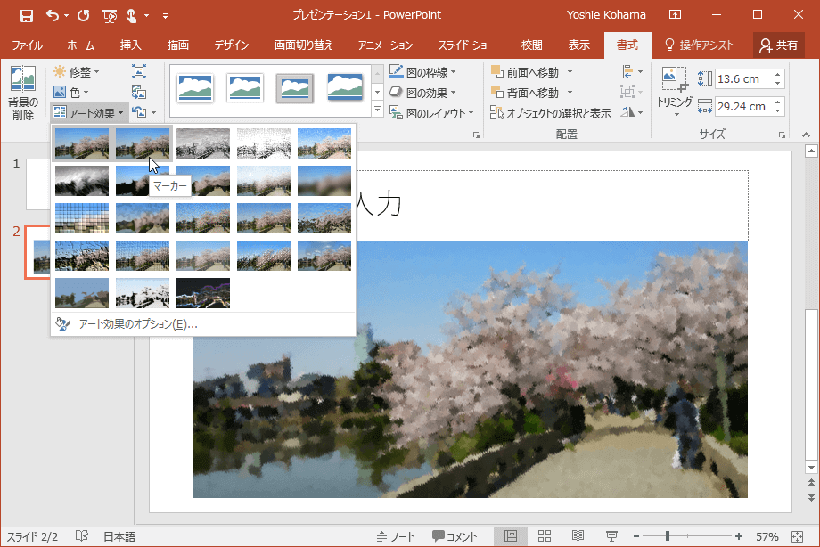
Task: Open アート効果のオプション settings
Action: click(138, 324)
